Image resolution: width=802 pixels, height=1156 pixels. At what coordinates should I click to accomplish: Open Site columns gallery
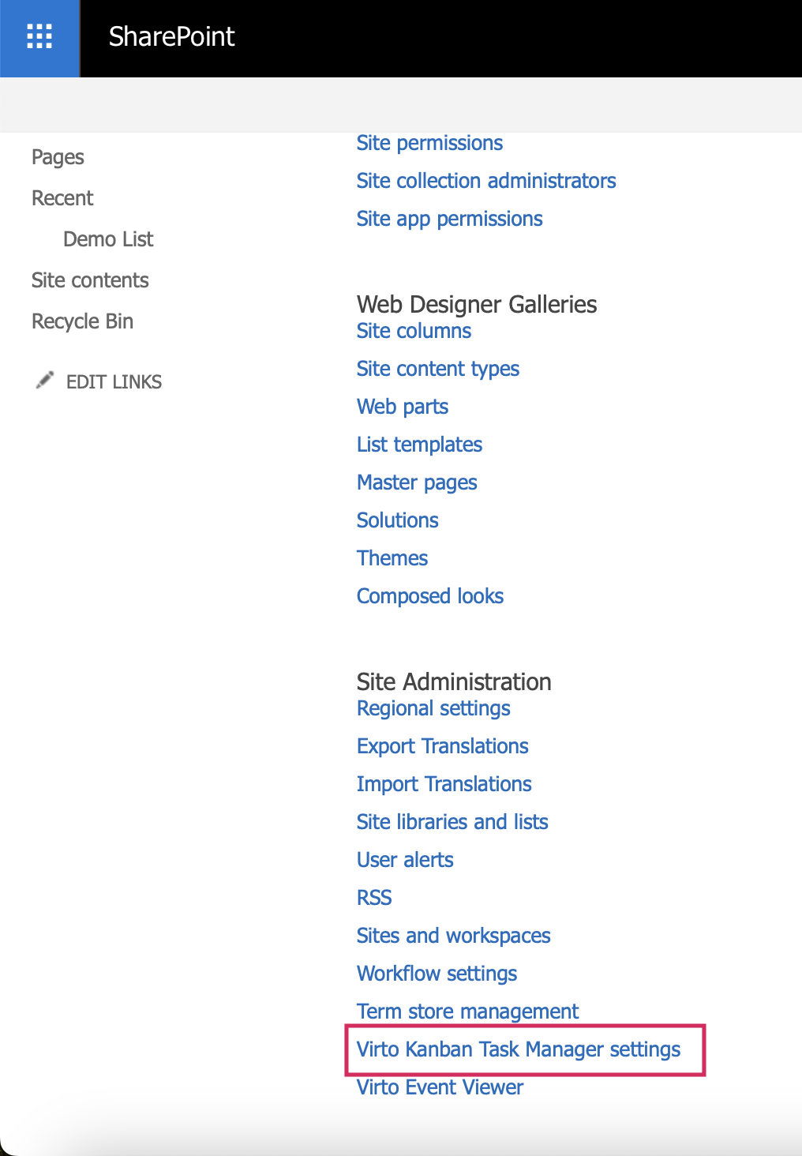pyautogui.click(x=414, y=331)
